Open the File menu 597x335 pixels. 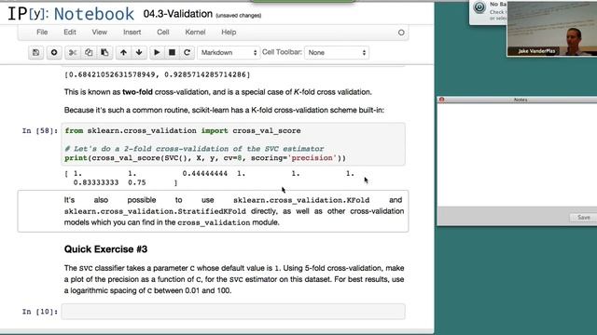coord(42,33)
